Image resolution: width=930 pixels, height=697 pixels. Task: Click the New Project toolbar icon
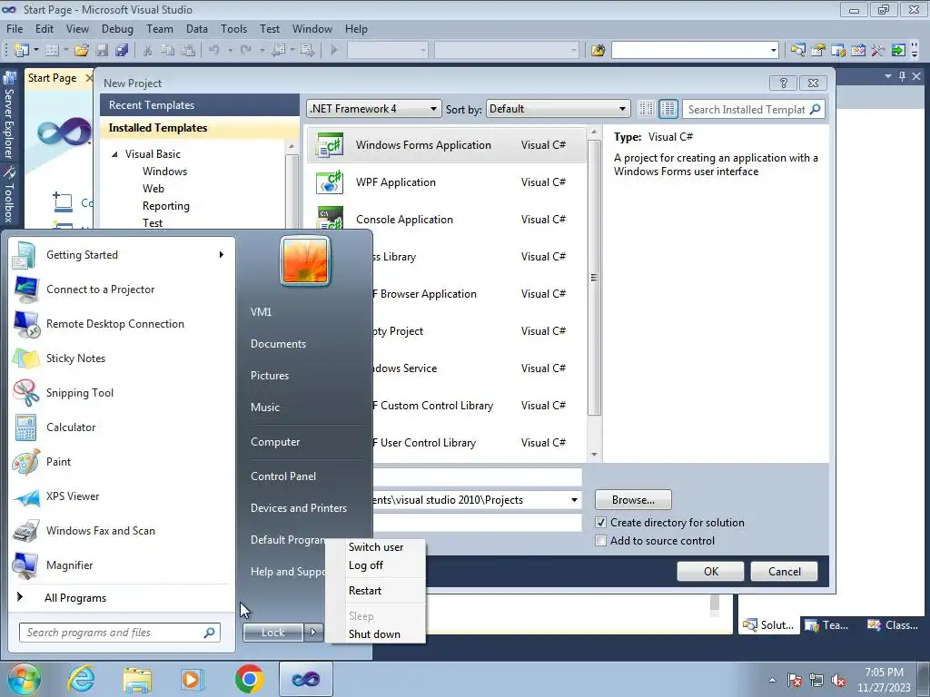coord(22,51)
